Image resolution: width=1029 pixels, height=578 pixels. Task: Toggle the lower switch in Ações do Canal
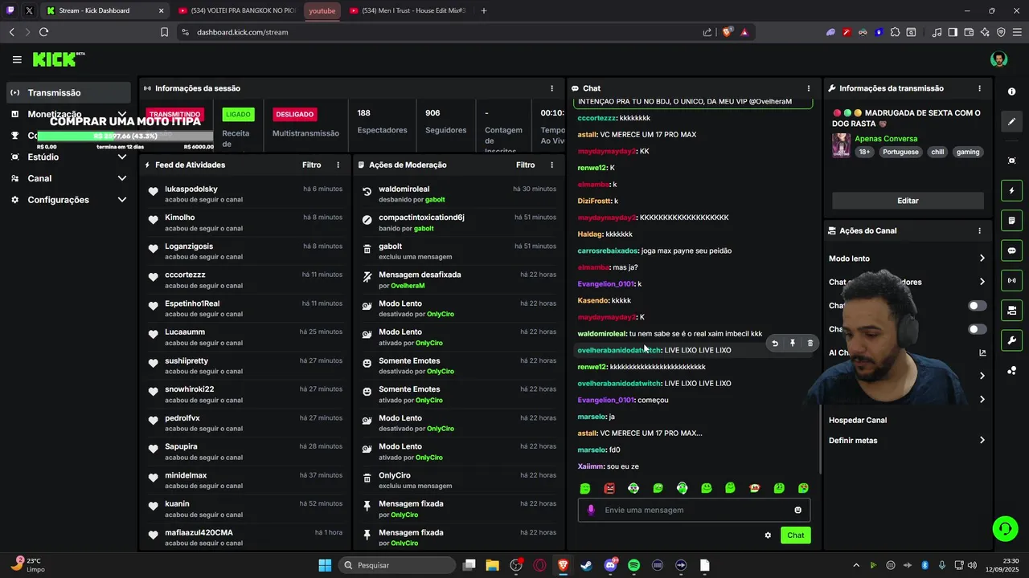(x=977, y=329)
